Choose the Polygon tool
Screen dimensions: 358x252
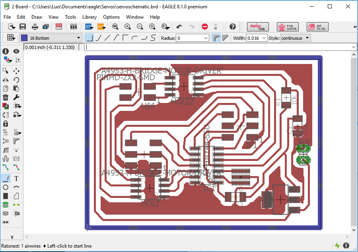(x=16, y=196)
